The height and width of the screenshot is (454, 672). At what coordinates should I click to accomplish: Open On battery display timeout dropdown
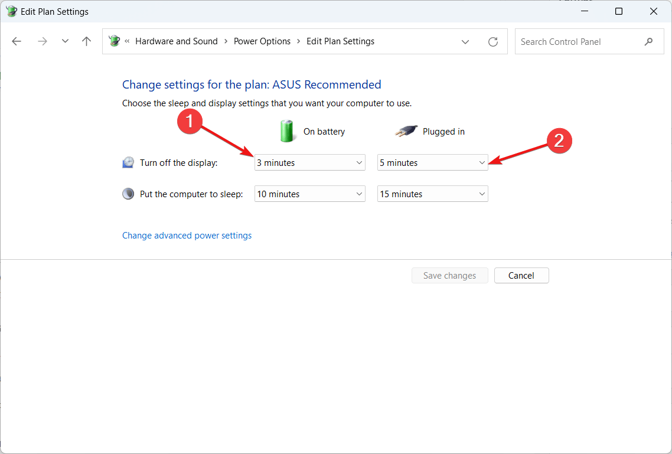[310, 163]
